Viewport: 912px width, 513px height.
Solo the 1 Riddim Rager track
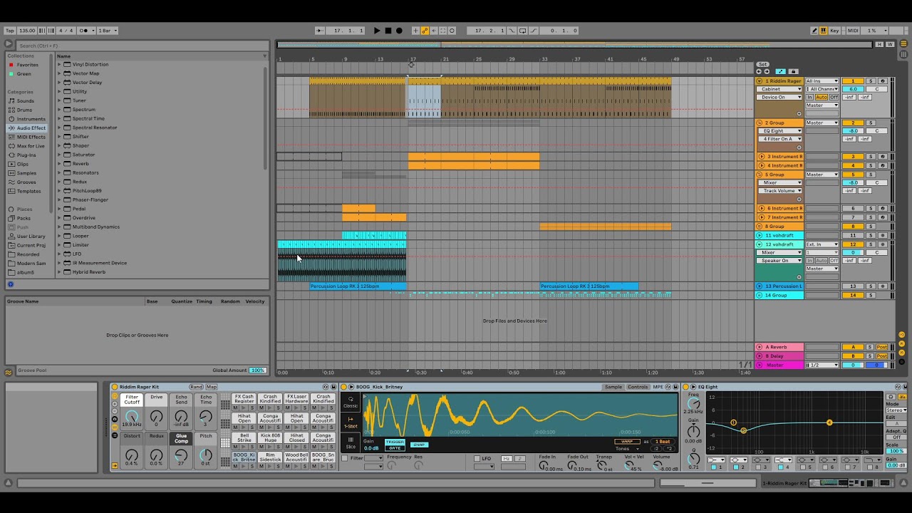870,81
